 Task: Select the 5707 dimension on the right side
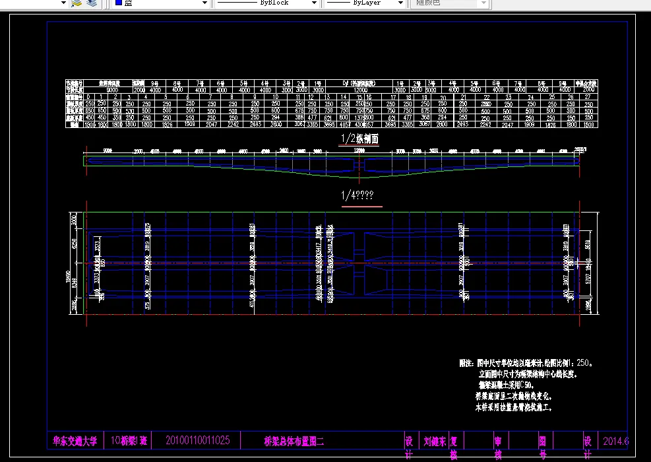click(x=588, y=279)
